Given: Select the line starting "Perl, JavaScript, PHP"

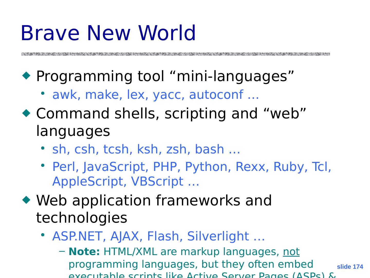Looking at the screenshot, I should click(x=192, y=174).
